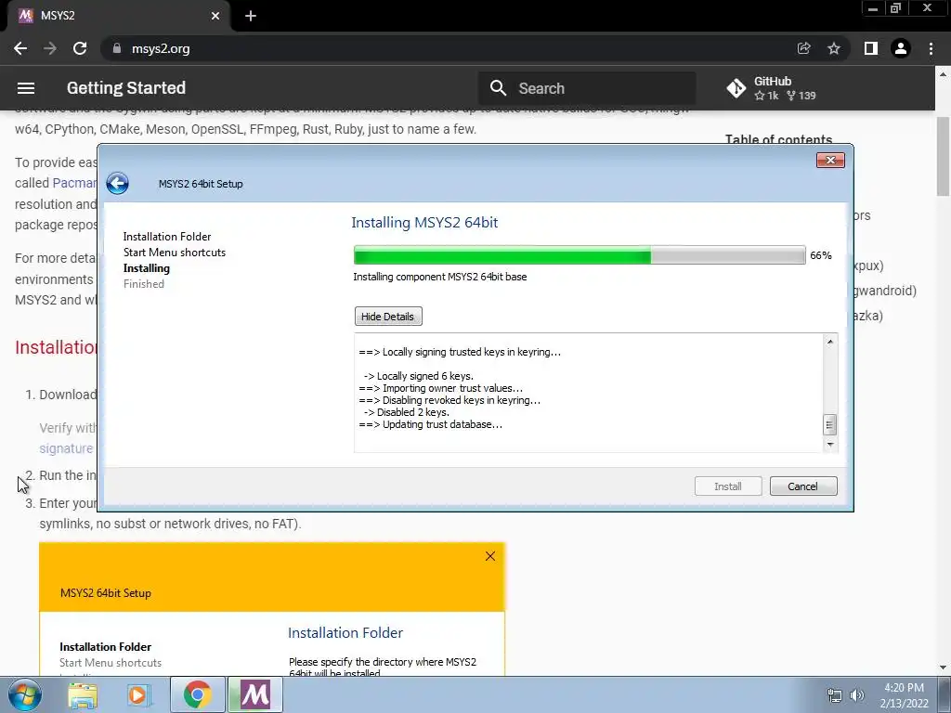Click the Getting Started page title
This screenshot has width=951, height=713.
click(x=126, y=88)
